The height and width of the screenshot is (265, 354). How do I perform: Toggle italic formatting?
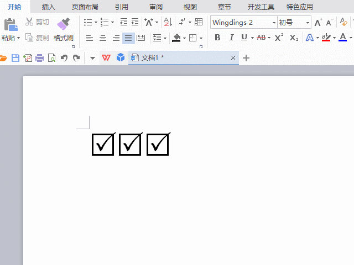(x=231, y=38)
